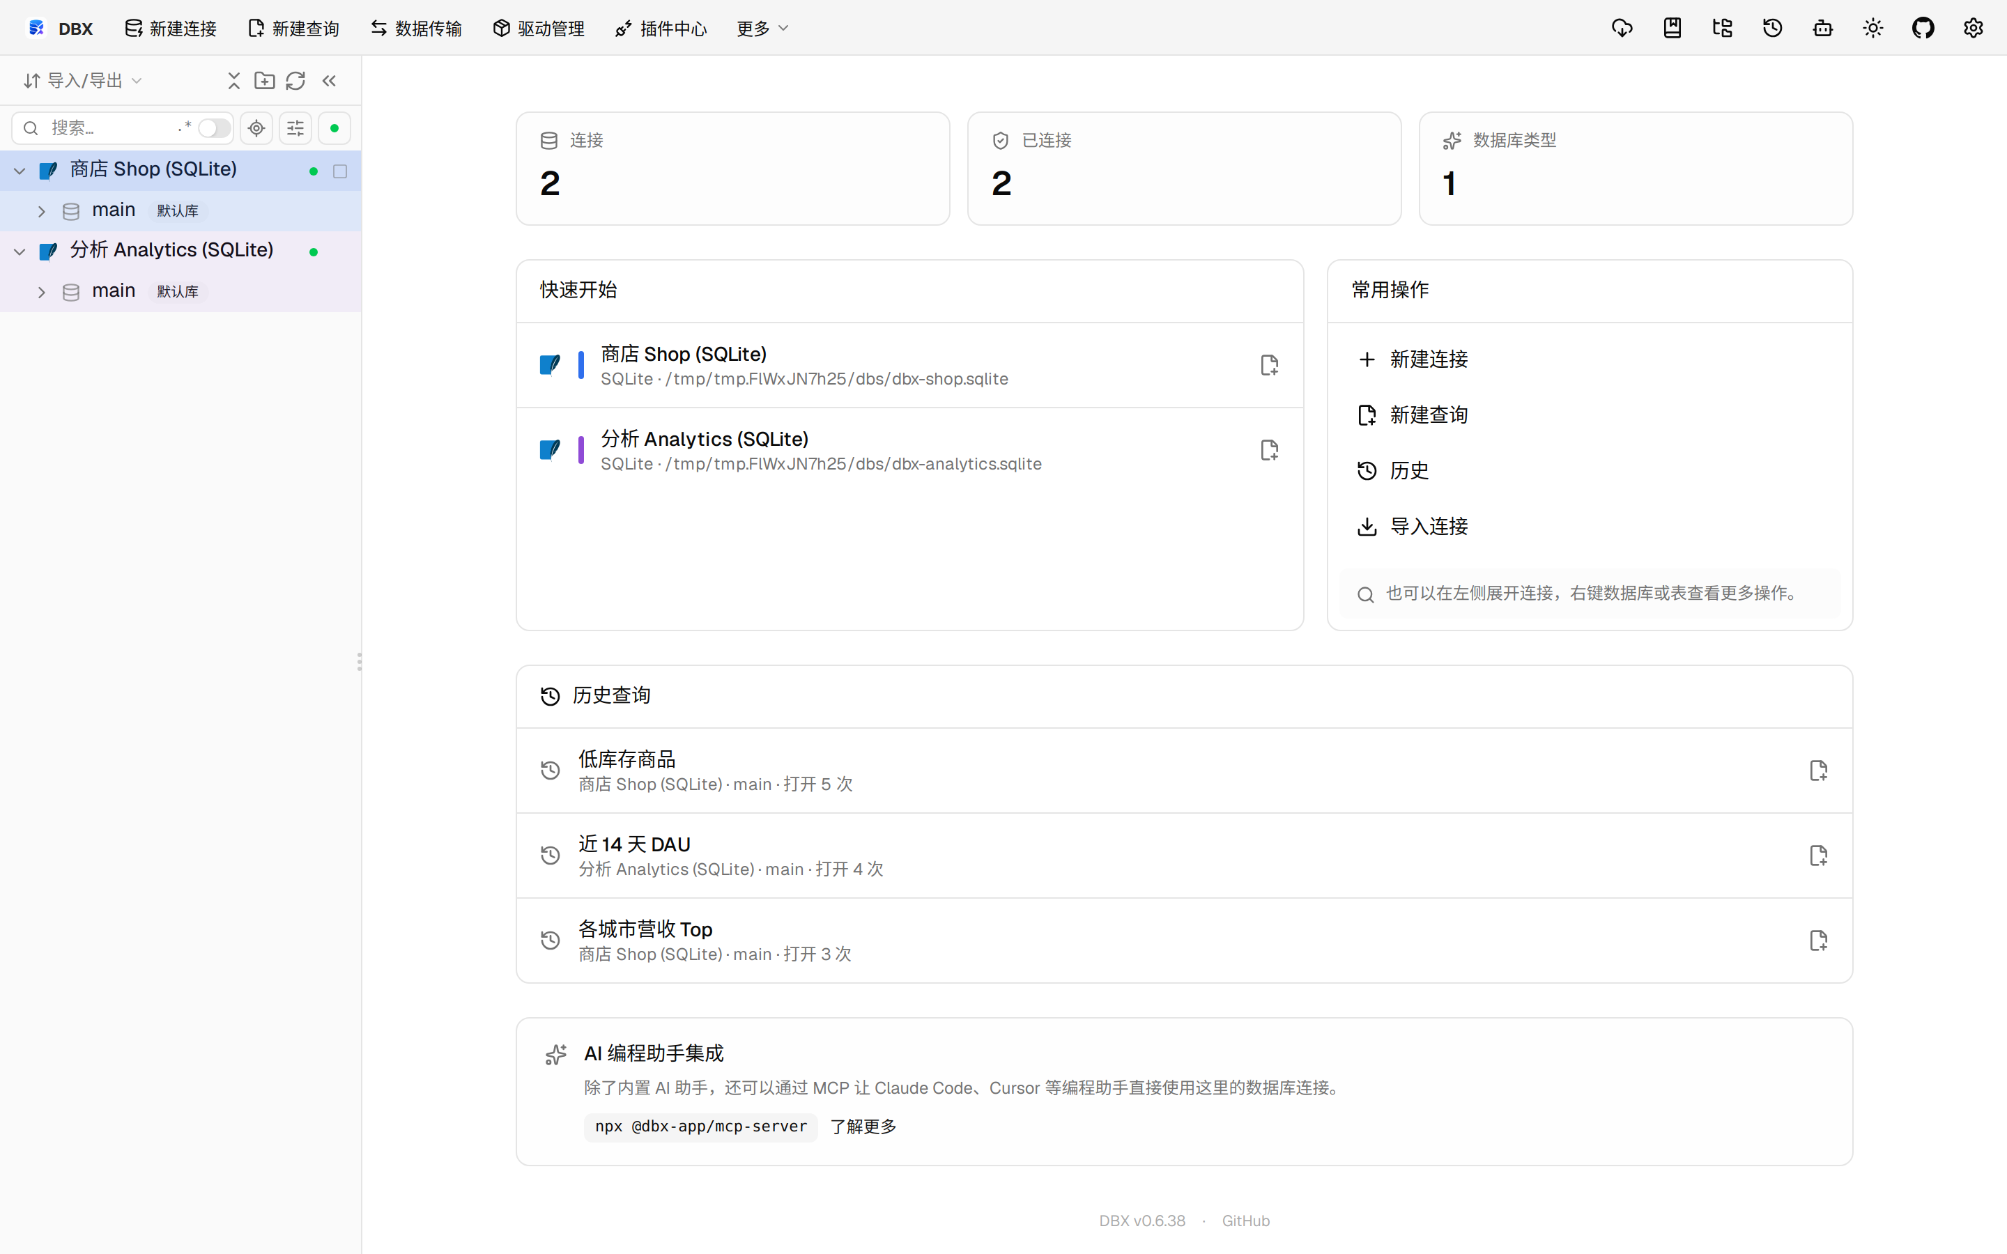Image resolution: width=2007 pixels, height=1254 pixels.
Task: Collapse the 分析 Analytics connection node
Action: [x=20, y=251]
